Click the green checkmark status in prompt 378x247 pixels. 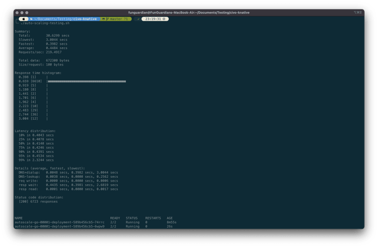pyautogui.click(x=138, y=19)
